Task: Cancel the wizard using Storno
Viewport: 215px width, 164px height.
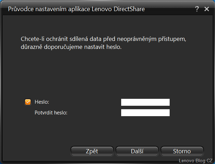Action: (x=182, y=151)
